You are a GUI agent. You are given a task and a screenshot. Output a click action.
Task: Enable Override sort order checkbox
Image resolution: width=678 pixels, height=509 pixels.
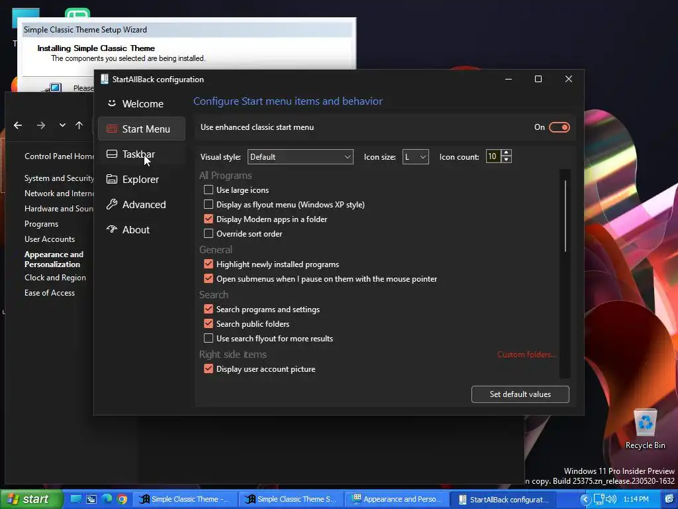[x=209, y=234]
